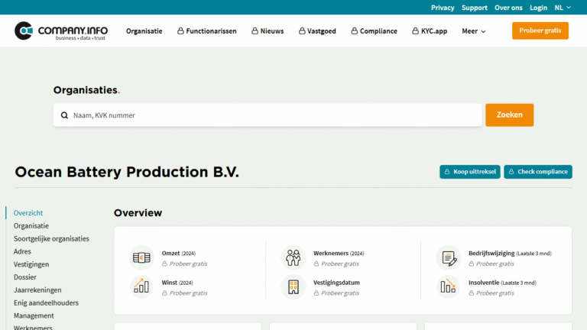Click the Insolventie declining chart icon
This screenshot has width=587, height=330.
448,287
